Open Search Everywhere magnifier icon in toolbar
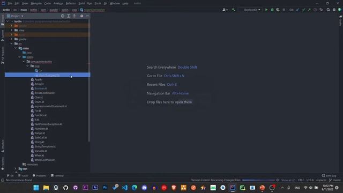 [328, 10]
